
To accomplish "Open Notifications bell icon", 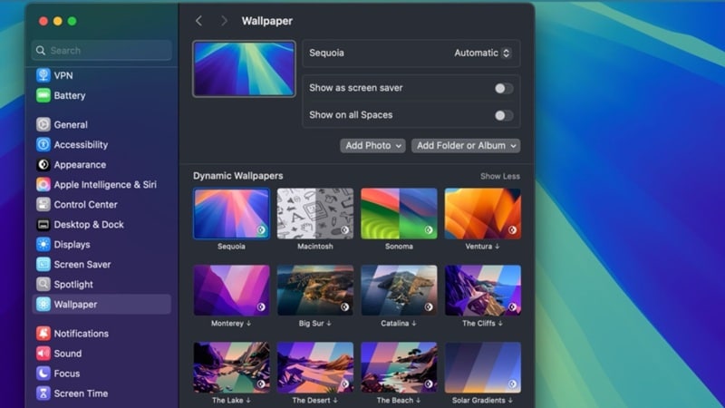I will click(43, 333).
